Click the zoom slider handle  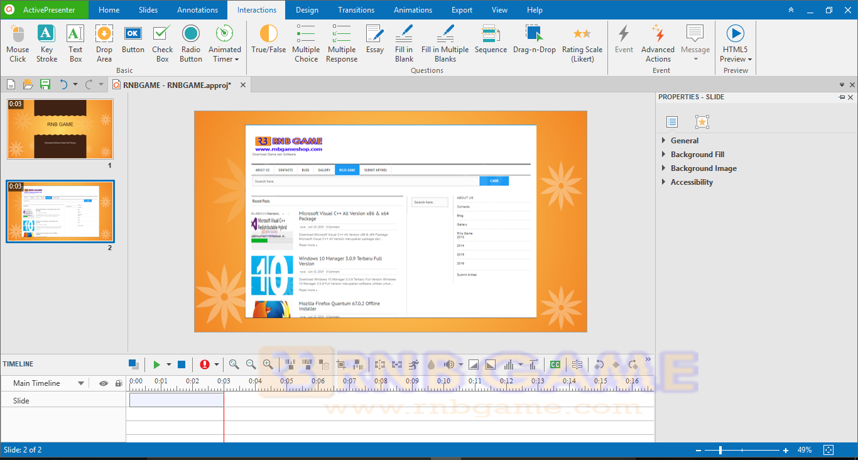point(720,450)
